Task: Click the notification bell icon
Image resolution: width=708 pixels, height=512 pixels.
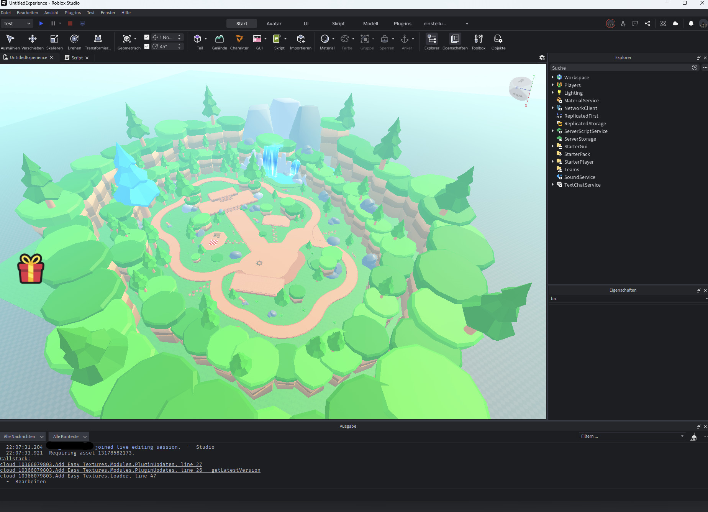Action: [x=691, y=23]
